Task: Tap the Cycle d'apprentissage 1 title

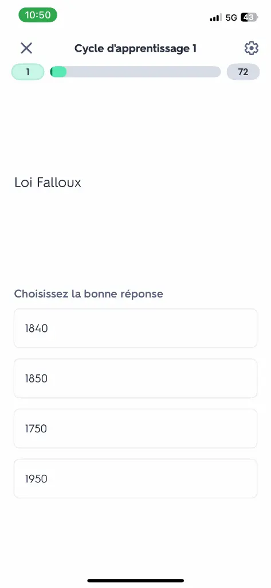Action: (x=135, y=48)
